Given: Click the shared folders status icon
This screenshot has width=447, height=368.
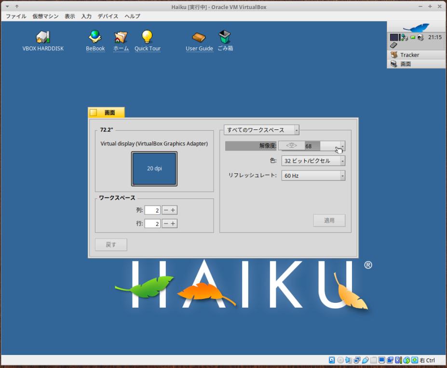Looking at the screenshot, I should [x=373, y=360].
